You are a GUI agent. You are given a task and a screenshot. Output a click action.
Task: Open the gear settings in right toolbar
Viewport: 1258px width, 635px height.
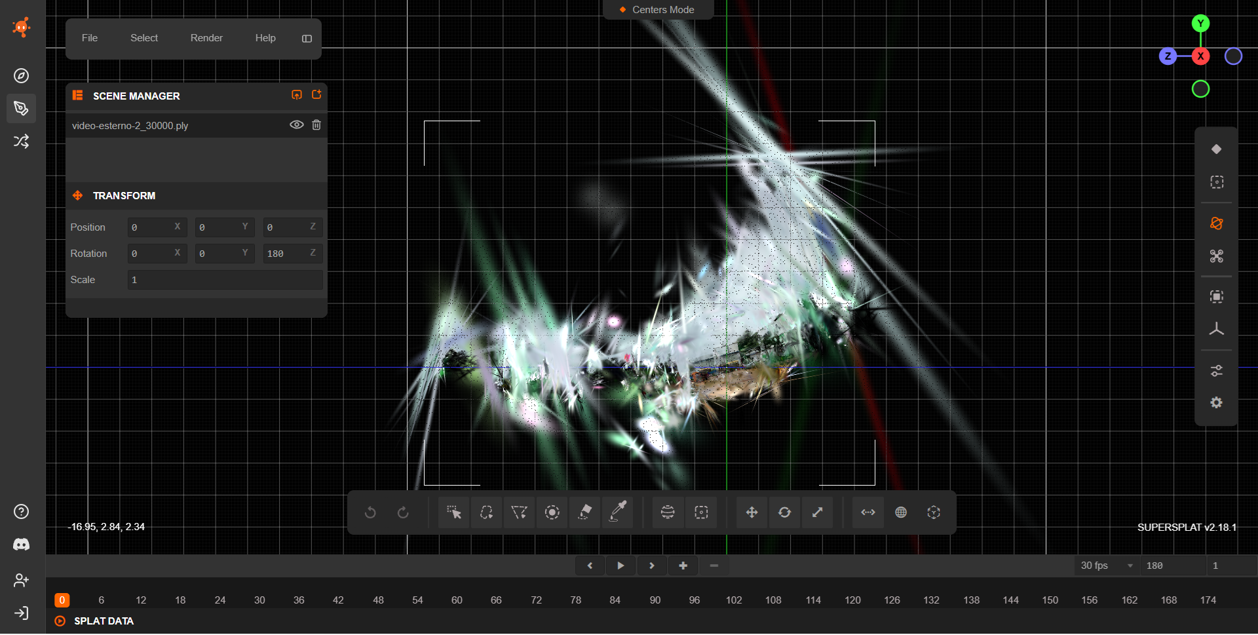coord(1217,403)
